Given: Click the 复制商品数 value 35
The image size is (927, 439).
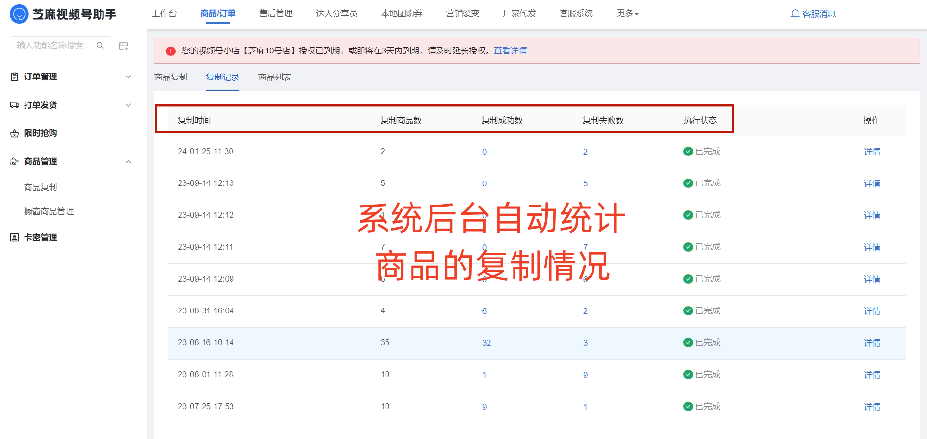Looking at the screenshot, I should click(385, 342).
